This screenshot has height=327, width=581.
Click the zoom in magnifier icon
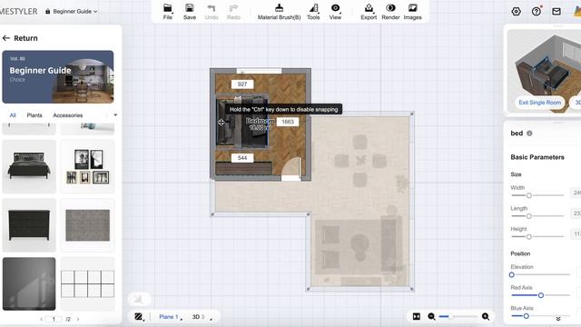486,316
